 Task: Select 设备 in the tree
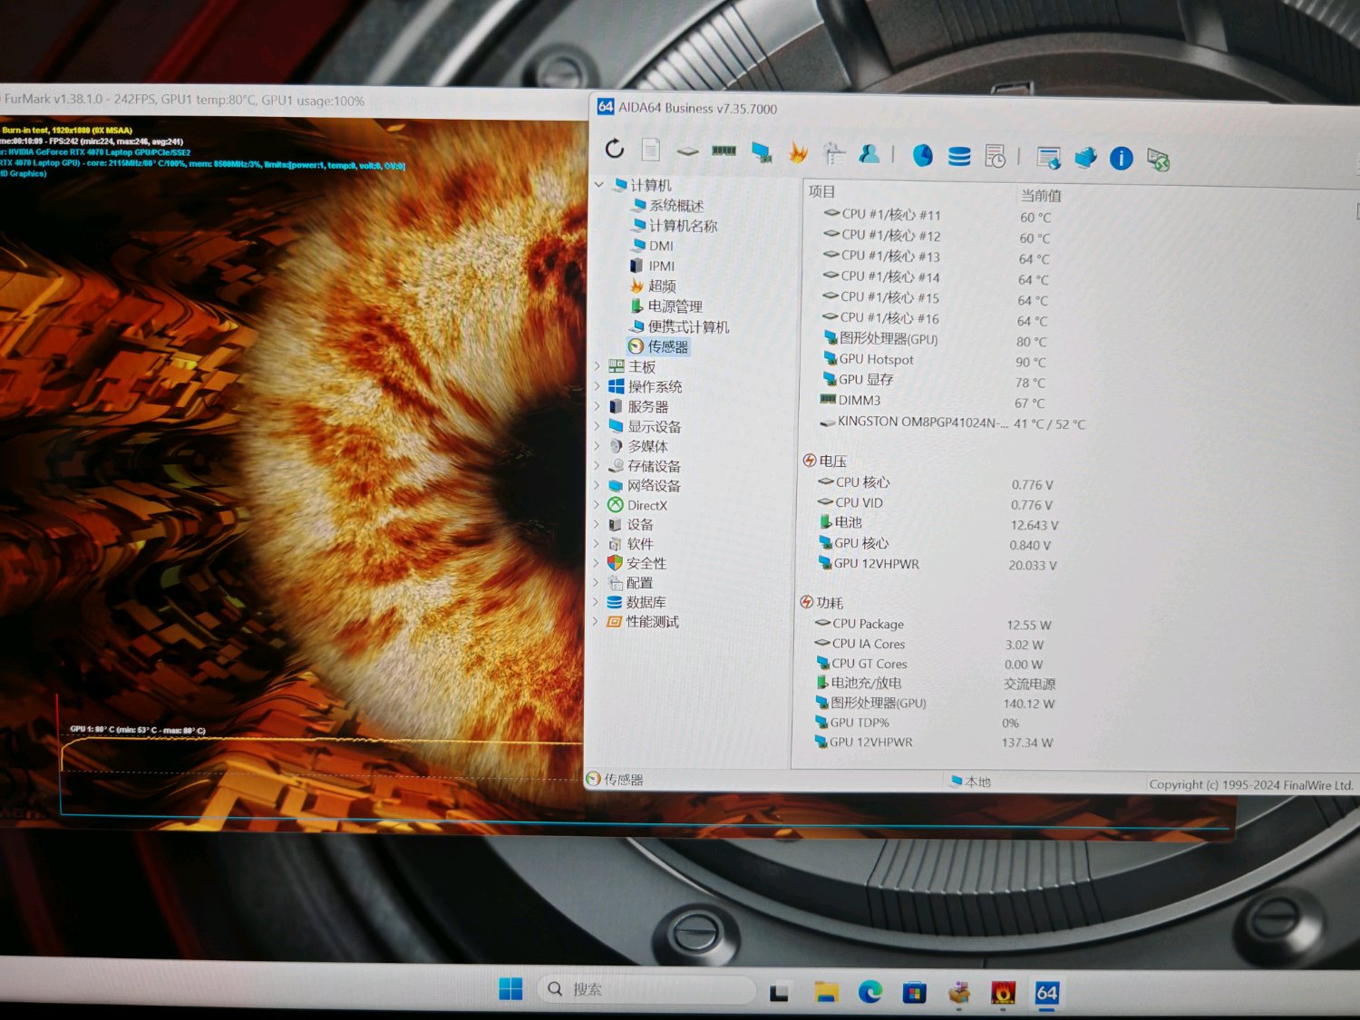[x=639, y=524]
